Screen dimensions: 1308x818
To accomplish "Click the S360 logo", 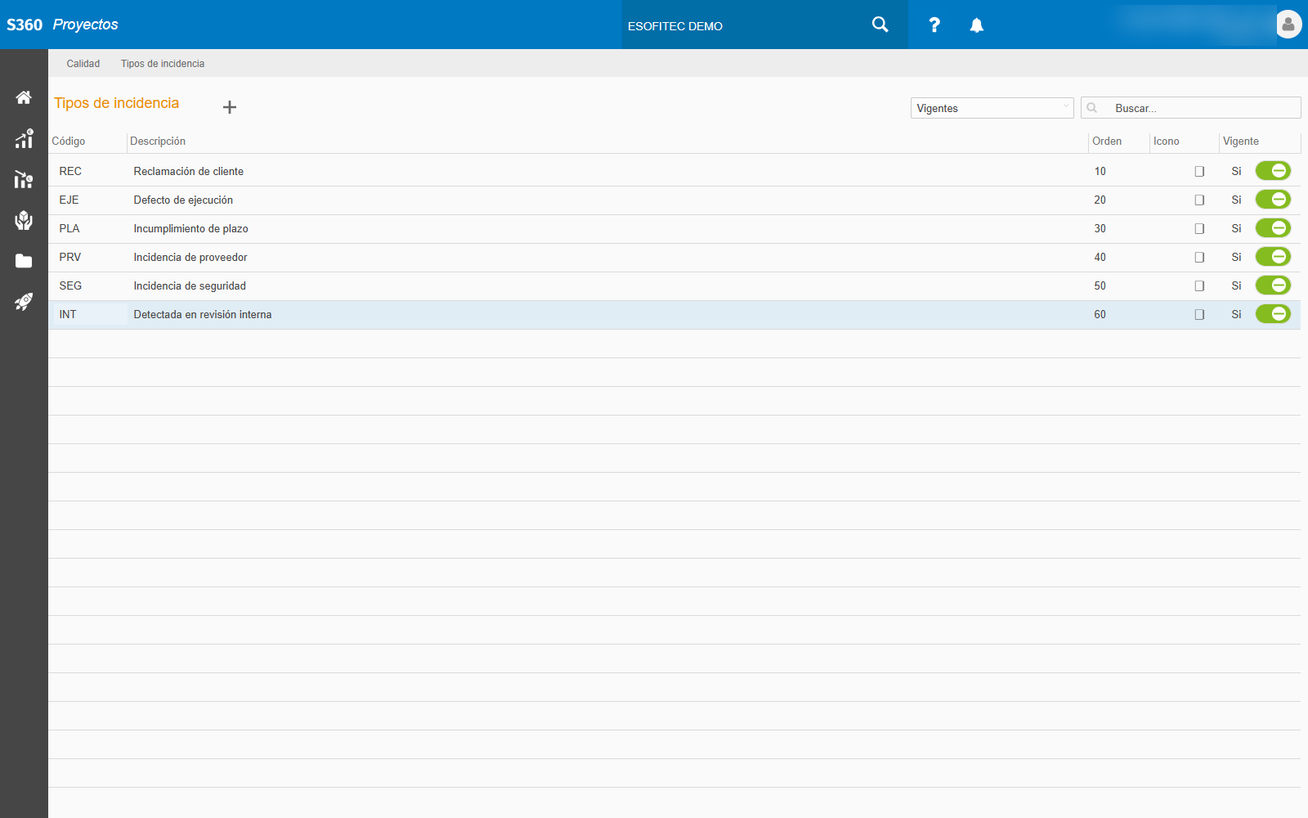I will click(25, 25).
